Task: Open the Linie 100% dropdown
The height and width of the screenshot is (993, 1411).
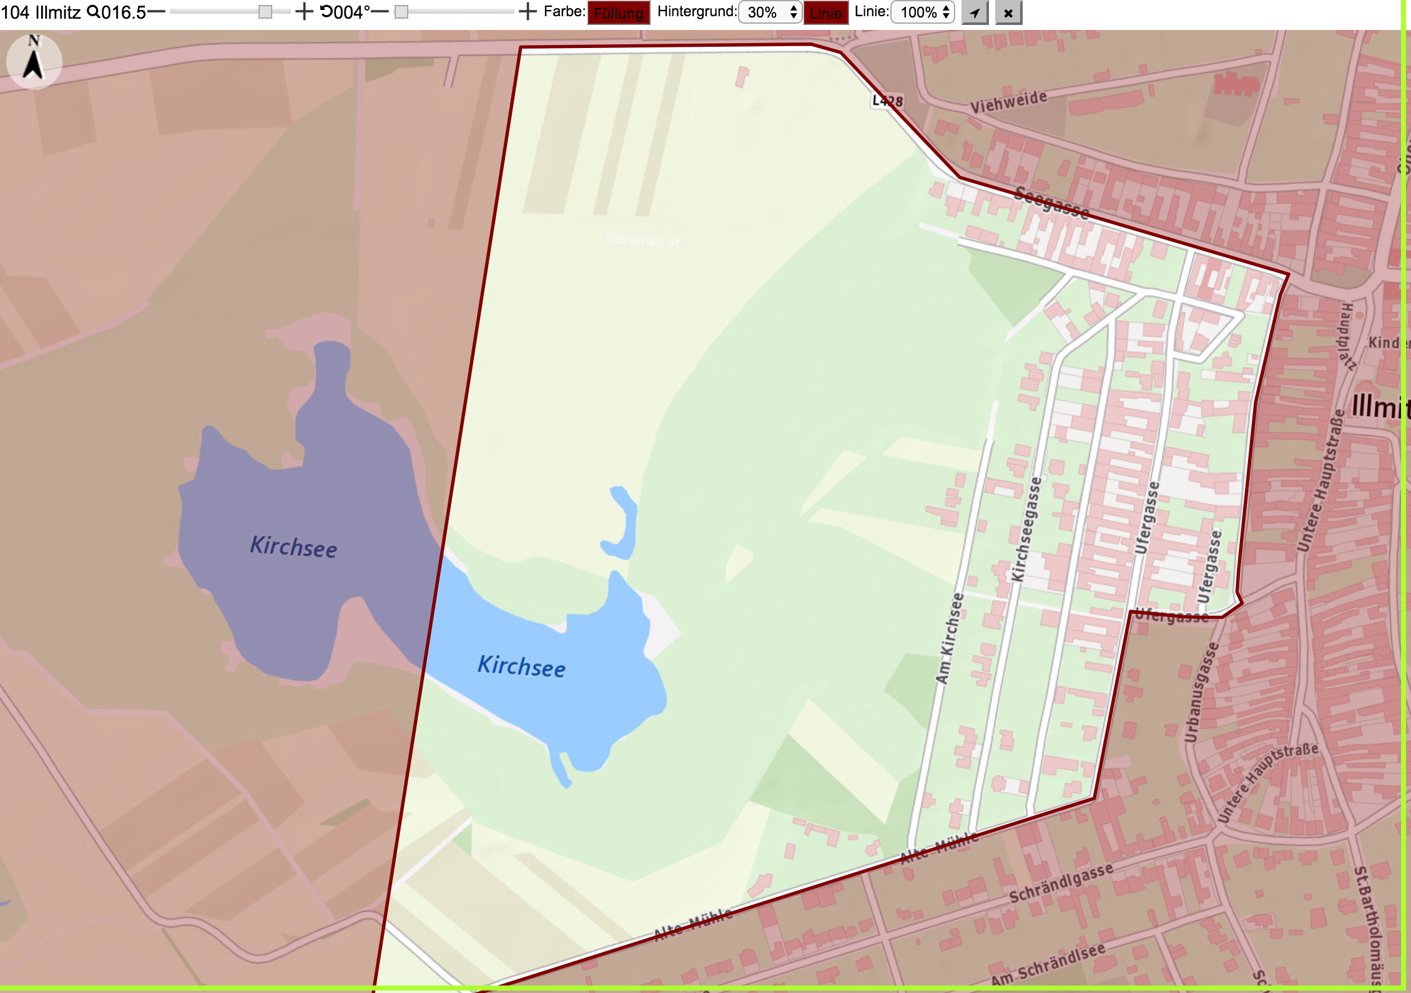Action: pos(923,12)
